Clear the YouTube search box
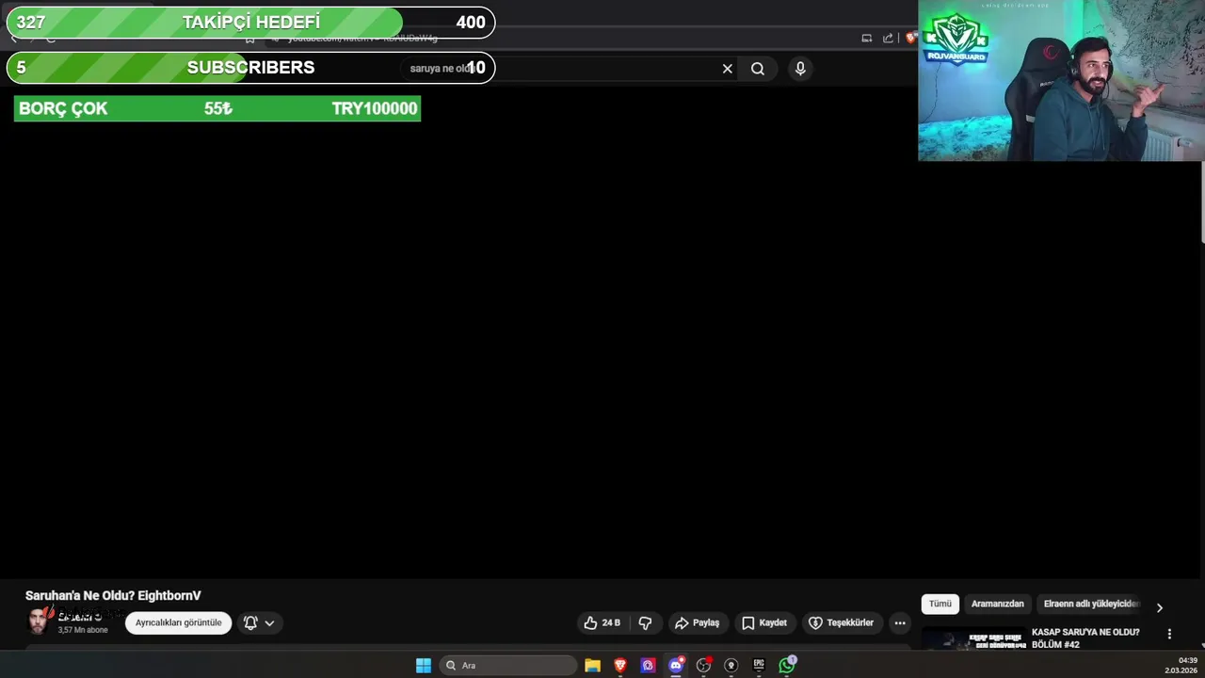 [x=727, y=68]
